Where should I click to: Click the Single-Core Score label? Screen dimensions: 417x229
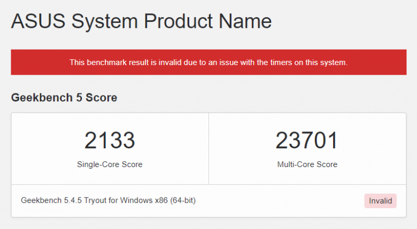click(110, 164)
